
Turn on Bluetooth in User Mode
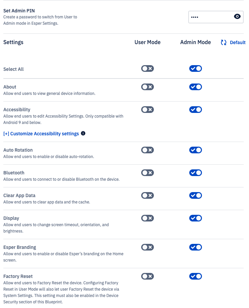(147, 173)
